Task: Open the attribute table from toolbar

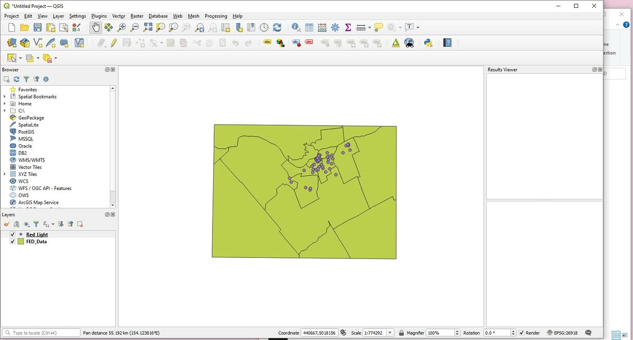Action: tap(309, 27)
